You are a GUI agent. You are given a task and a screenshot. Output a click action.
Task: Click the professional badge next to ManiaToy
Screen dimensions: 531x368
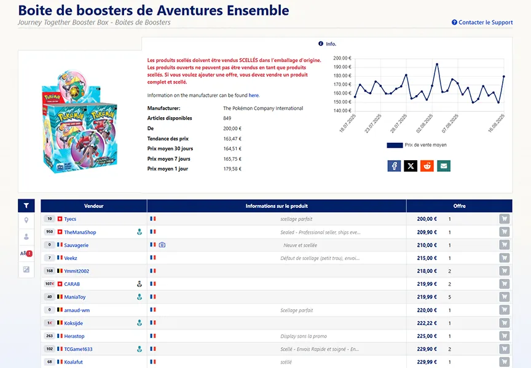pyautogui.click(x=139, y=297)
